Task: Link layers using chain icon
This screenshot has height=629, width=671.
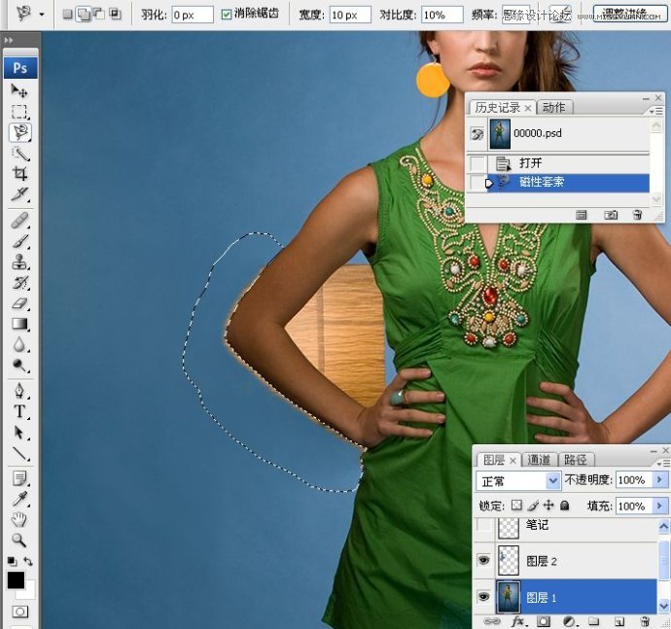Action: click(491, 621)
